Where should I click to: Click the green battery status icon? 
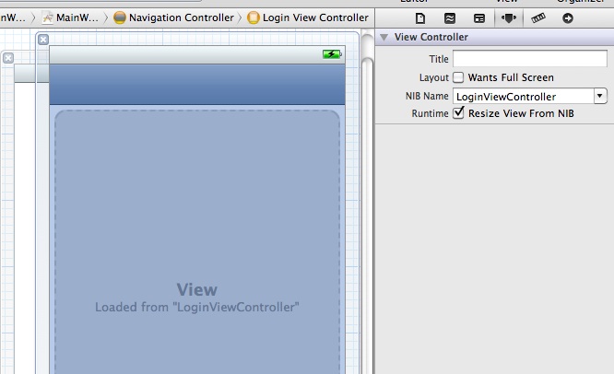331,54
